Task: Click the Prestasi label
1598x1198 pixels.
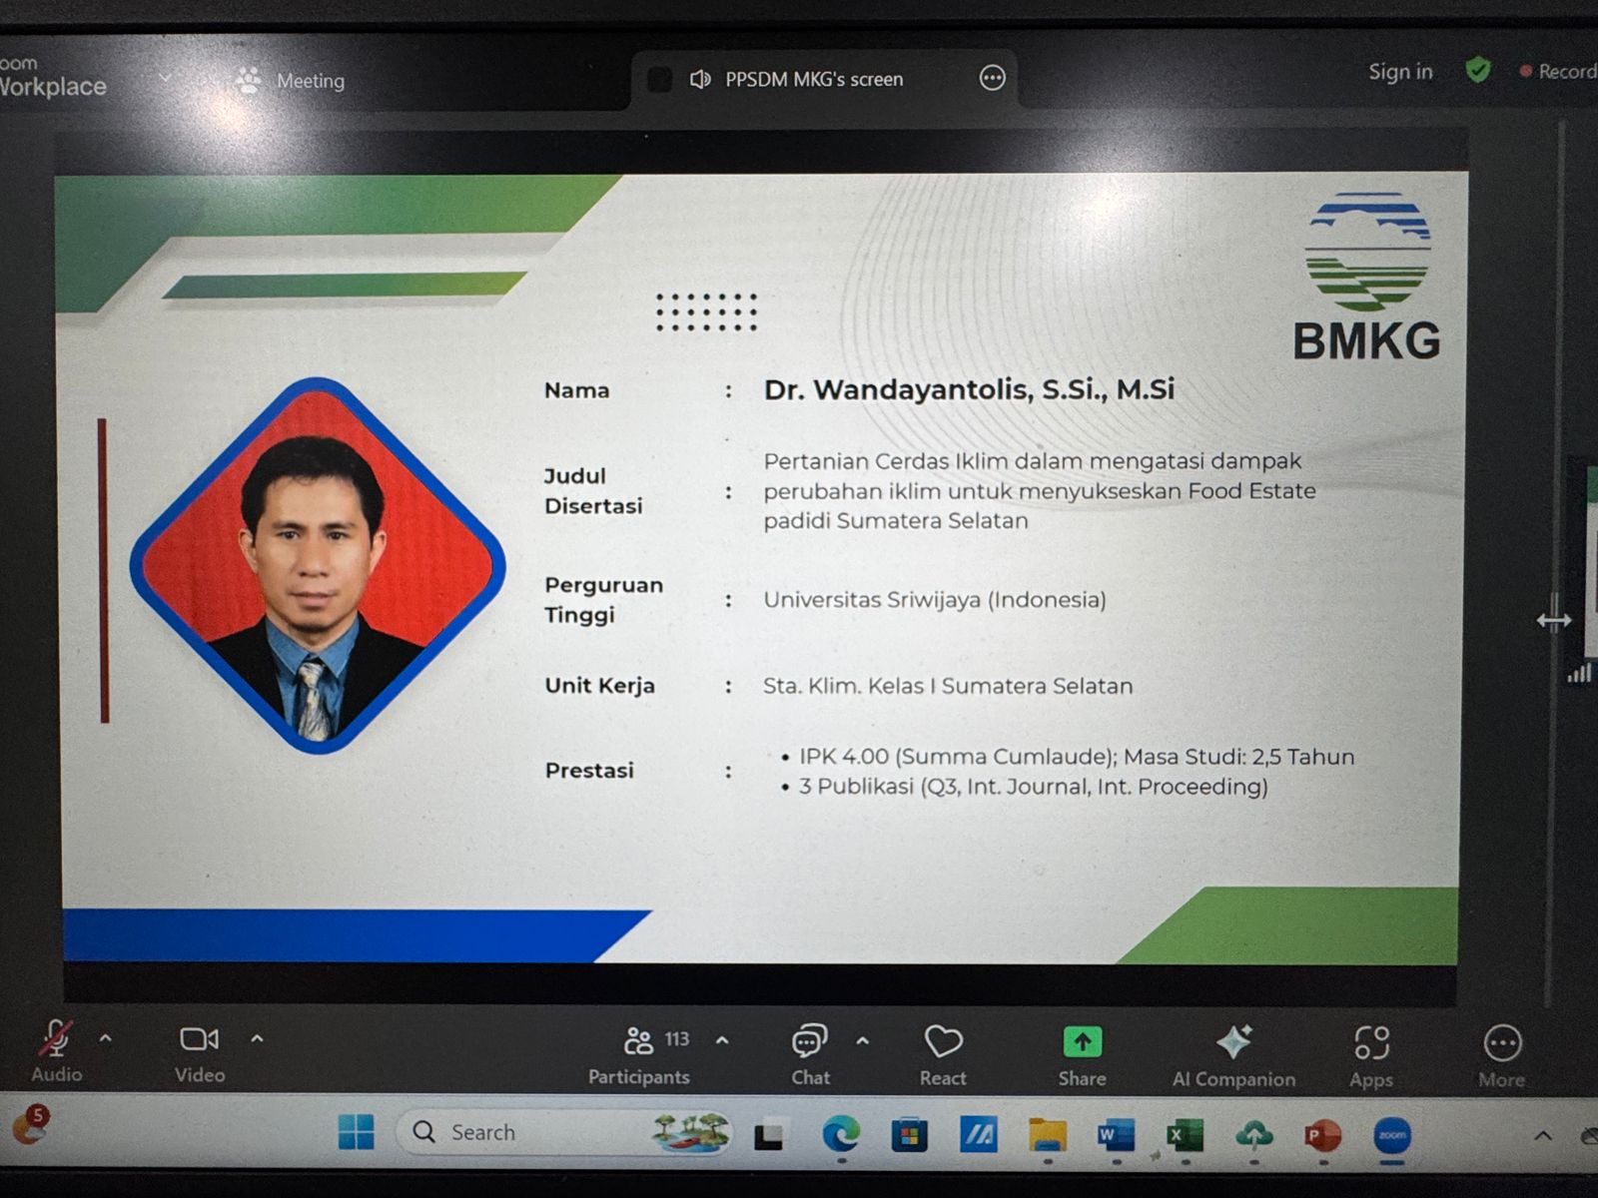Action: pyautogui.click(x=589, y=770)
